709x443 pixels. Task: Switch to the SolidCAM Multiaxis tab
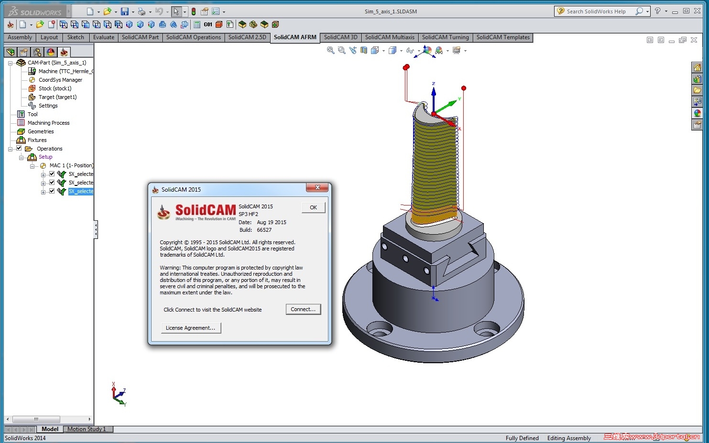pos(390,37)
